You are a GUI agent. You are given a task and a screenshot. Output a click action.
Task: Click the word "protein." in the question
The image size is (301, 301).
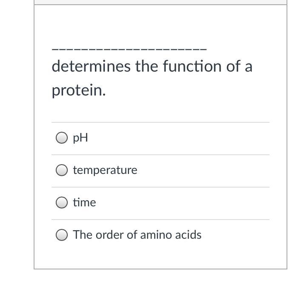pyautogui.click(x=79, y=90)
